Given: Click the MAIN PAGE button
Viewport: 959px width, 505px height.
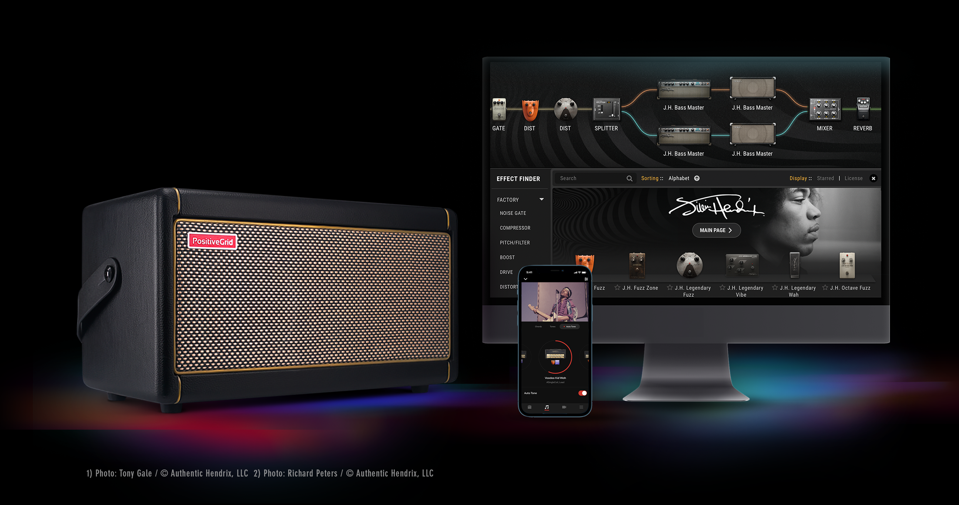Looking at the screenshot, I should click(x=716, y=230).
